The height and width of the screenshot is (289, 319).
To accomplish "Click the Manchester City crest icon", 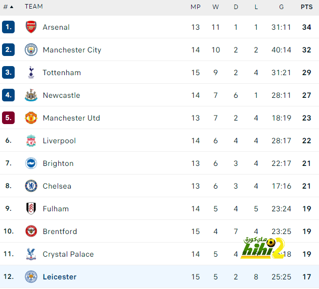I will (31, 50).
